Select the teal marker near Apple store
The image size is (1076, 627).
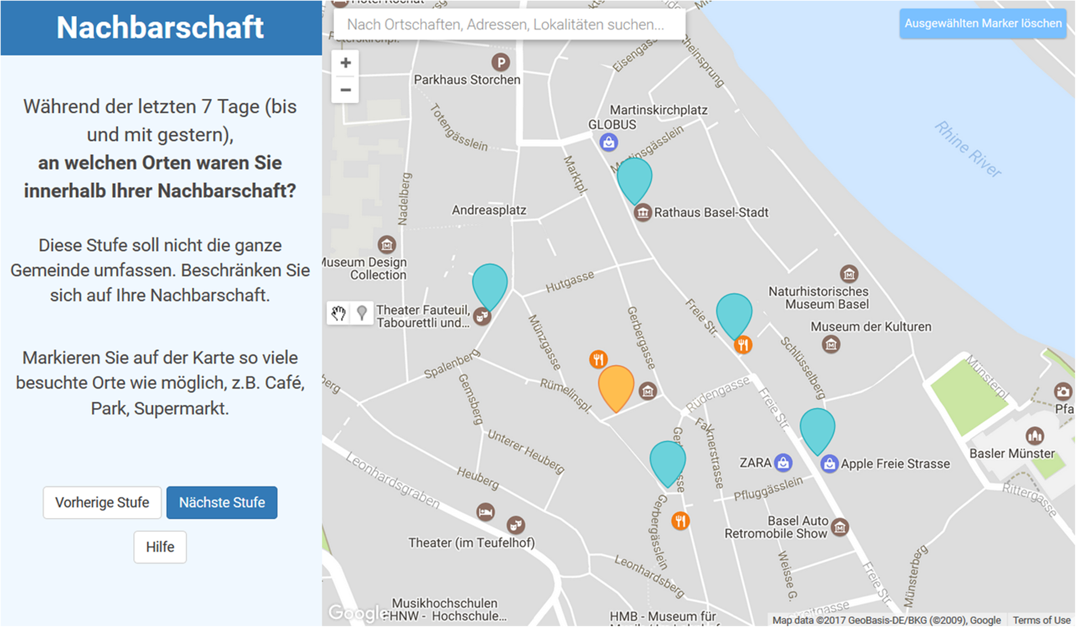tap(817, 428)
